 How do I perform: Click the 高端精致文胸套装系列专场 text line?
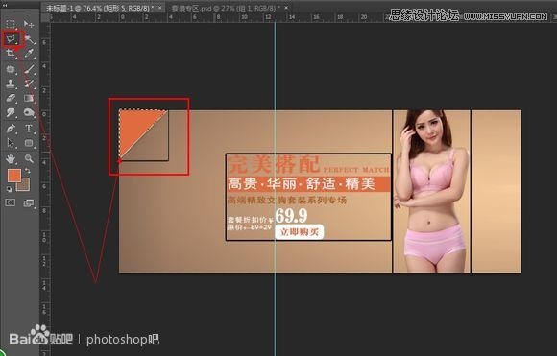(x=287, y=201)
